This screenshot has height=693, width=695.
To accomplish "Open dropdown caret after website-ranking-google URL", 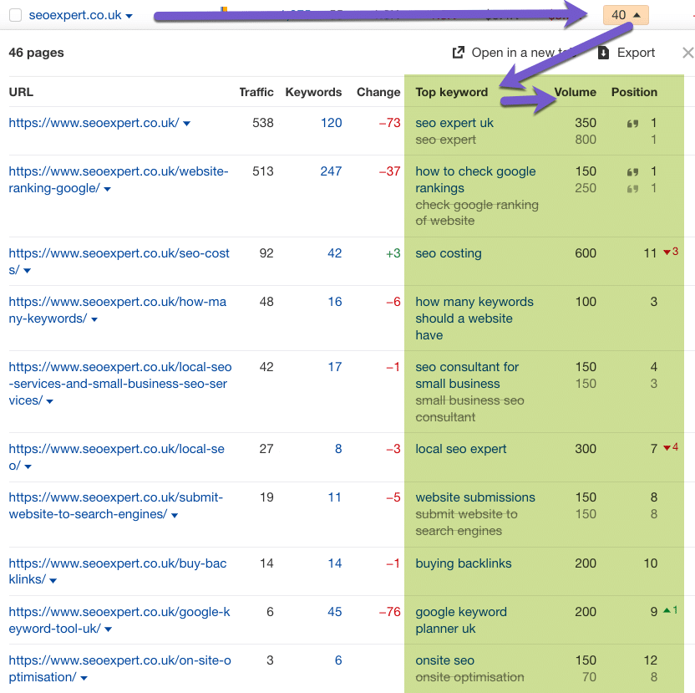I will coord(107,189).
